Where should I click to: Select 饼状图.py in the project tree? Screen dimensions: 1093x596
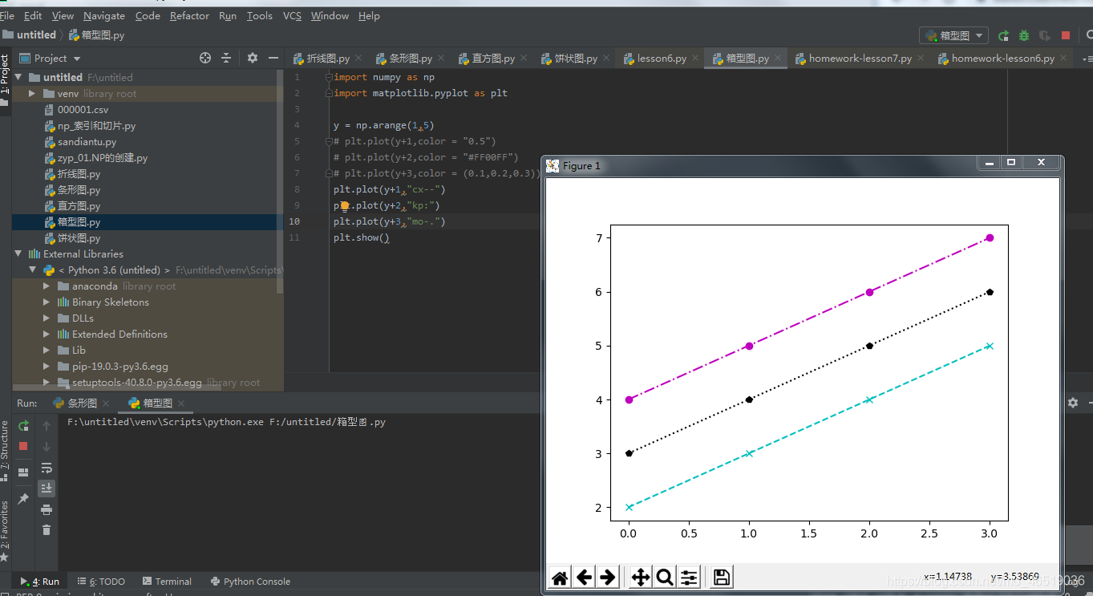point(79,238)
